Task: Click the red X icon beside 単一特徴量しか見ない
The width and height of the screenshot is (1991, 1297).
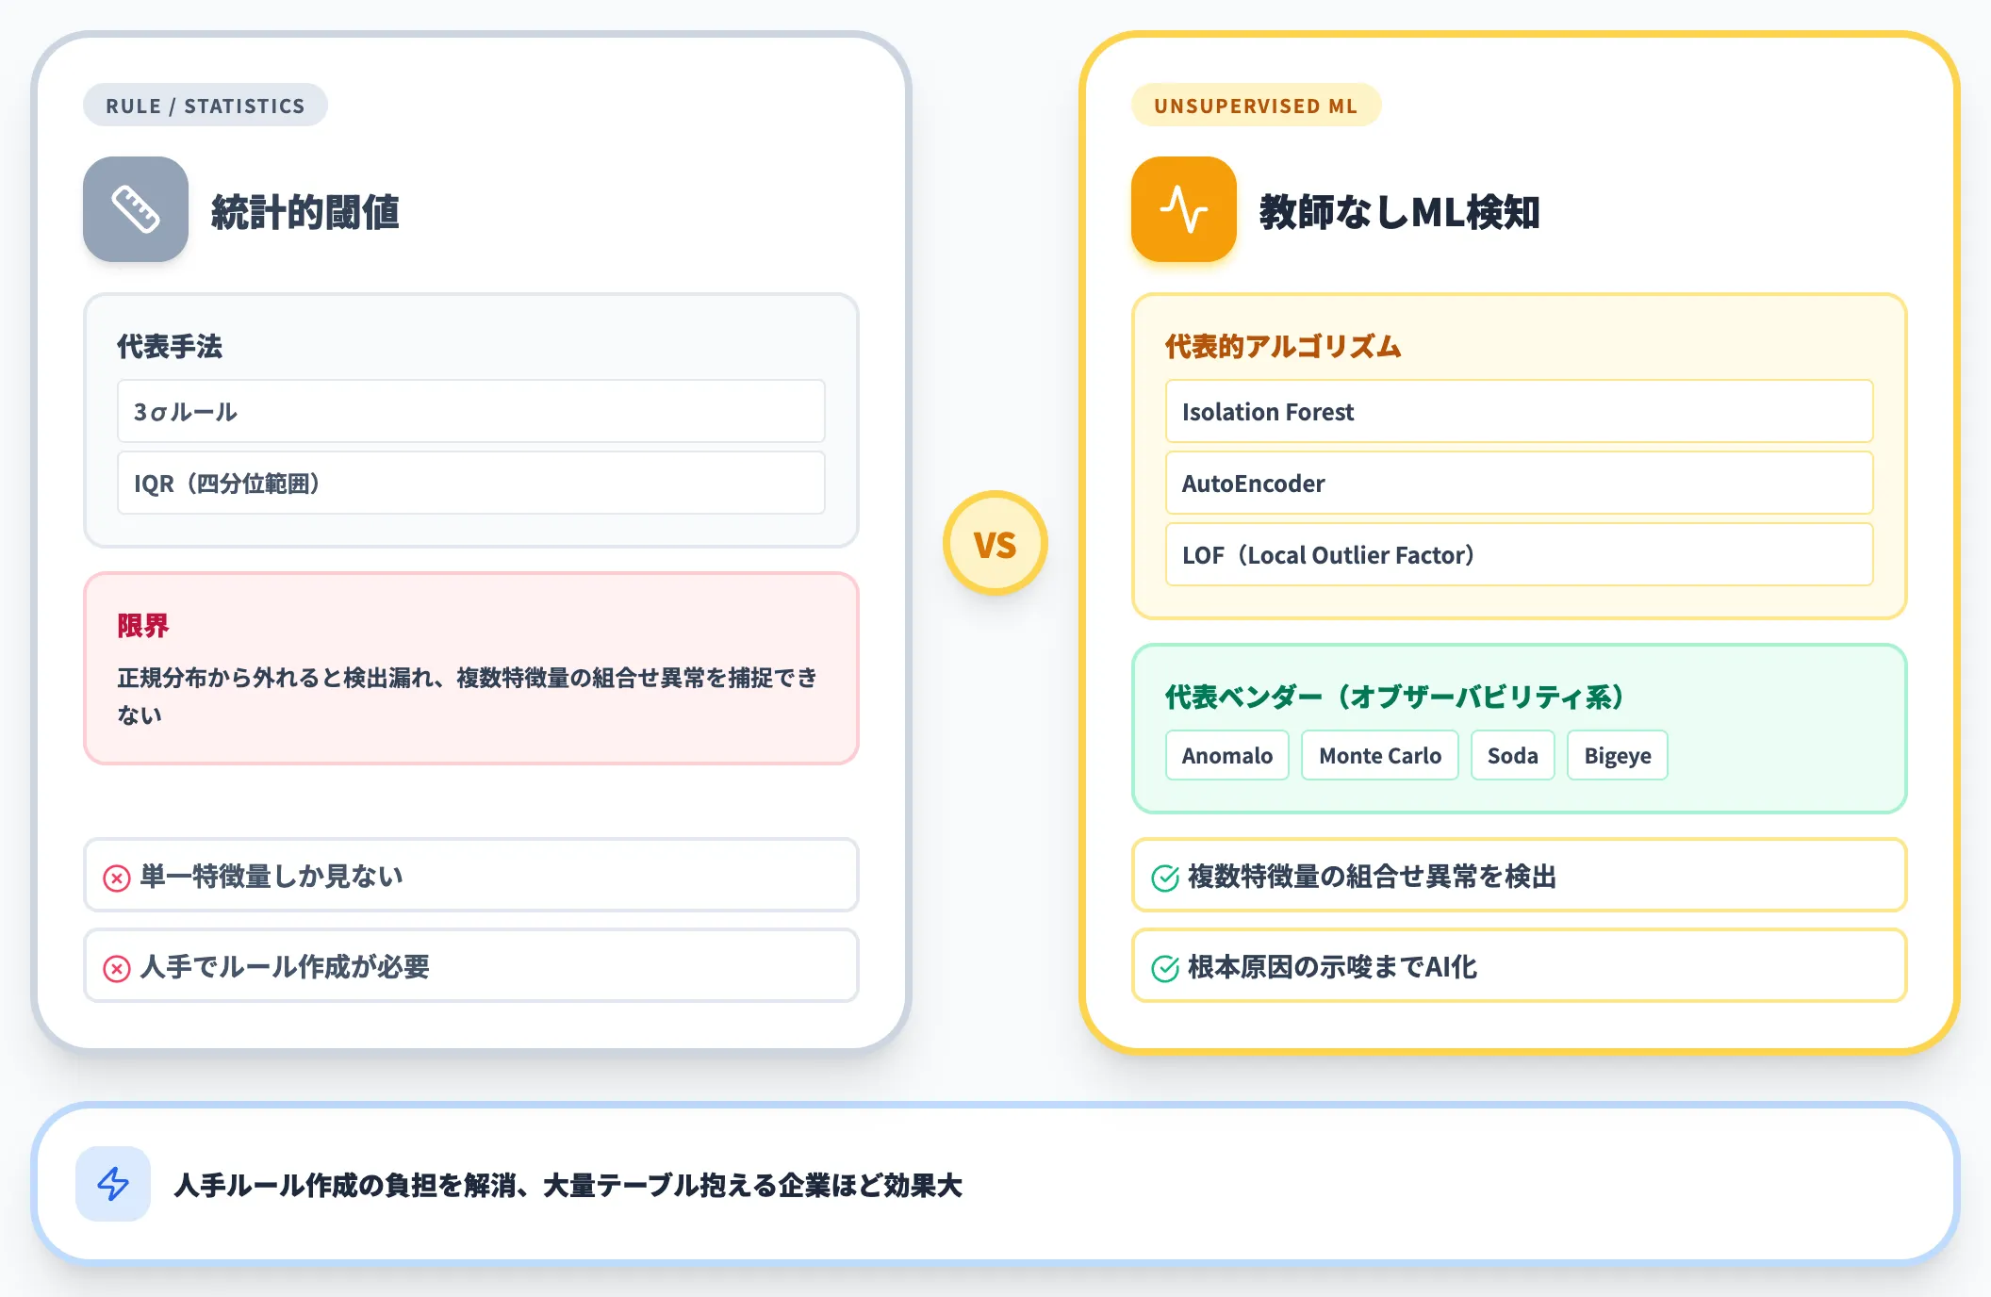Action: 117,878
